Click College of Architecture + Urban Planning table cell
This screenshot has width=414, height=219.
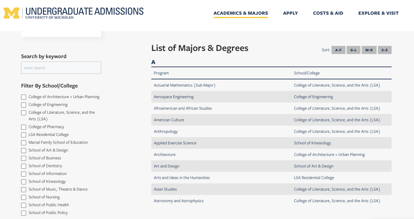point(329,155)
